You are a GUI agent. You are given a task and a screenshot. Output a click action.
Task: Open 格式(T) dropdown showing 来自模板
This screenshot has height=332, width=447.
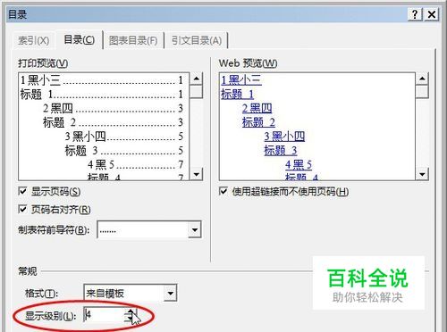click(x=170, y=294)
